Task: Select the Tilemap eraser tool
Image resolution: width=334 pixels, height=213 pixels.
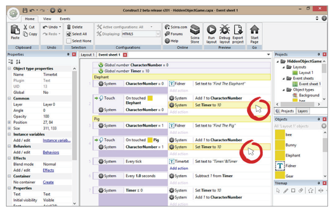Action: [x=301, y=190]
